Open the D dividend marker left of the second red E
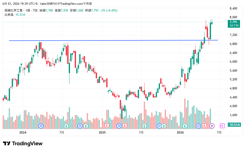This screenshot has height=151, width=245. coord(119,126)
